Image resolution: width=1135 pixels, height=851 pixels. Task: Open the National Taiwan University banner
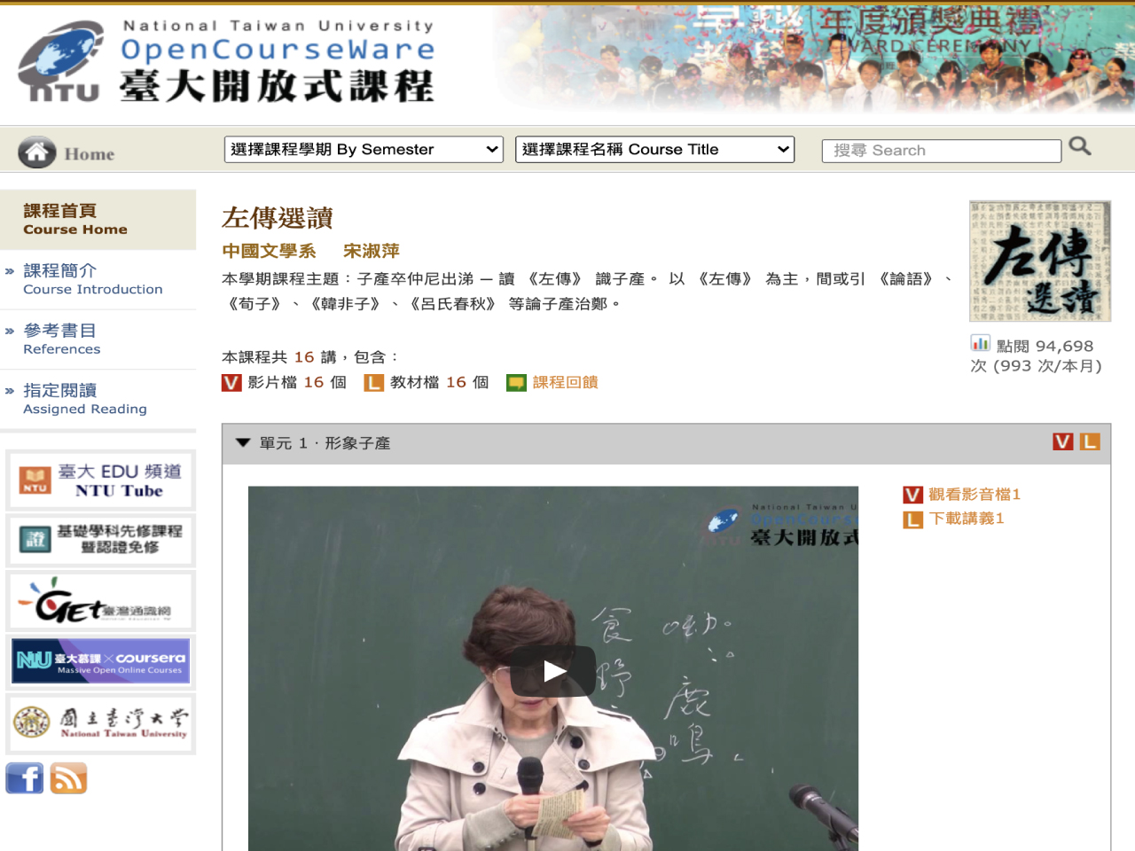[x=100, y=723]
